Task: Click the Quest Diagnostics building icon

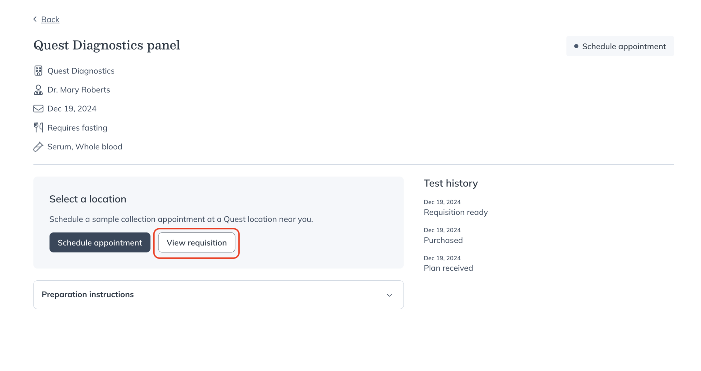Action: tap(38, 71)
